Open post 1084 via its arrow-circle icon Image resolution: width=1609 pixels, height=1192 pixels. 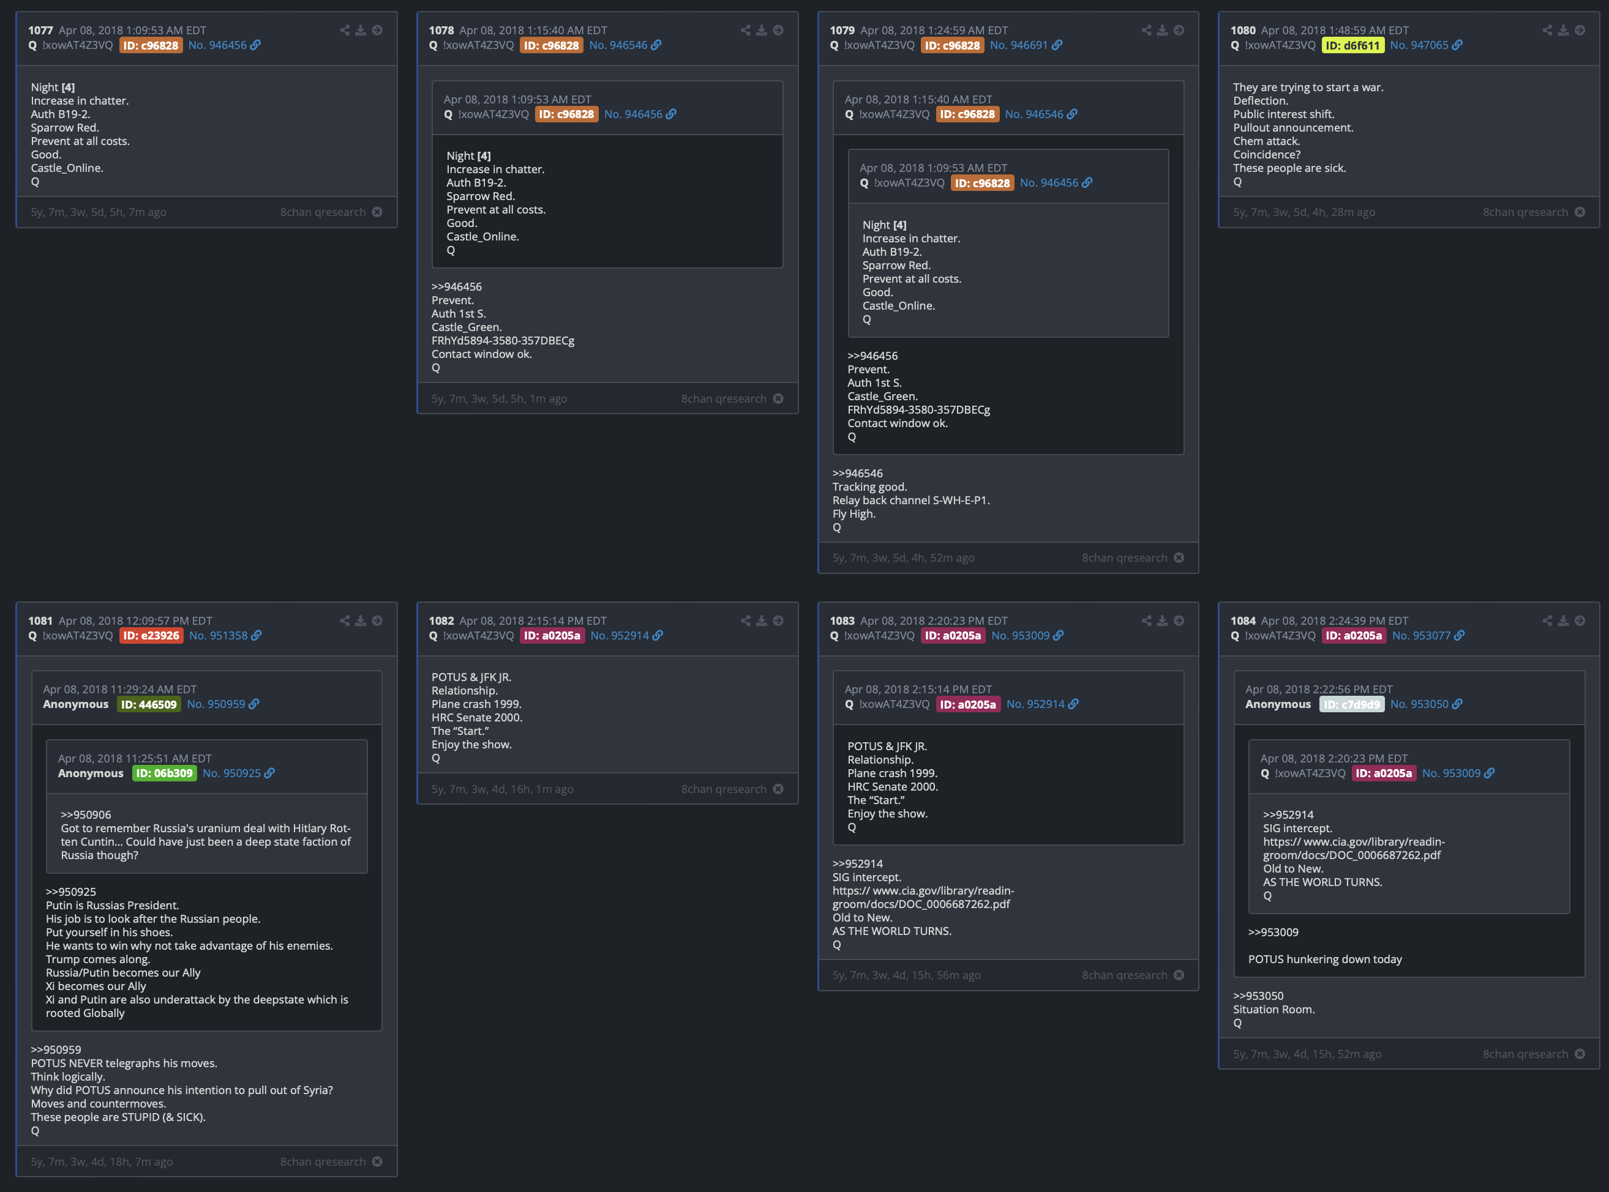click(1580, 620)
